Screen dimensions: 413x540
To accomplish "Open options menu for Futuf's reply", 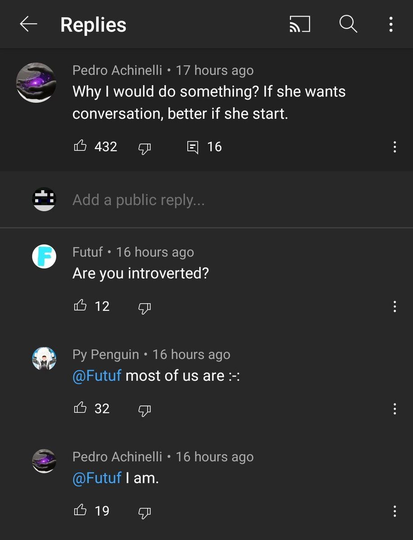I will [x=395, y=307].
